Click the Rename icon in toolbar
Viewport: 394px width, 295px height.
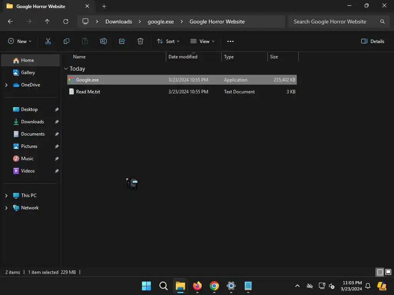pos(103,41)
